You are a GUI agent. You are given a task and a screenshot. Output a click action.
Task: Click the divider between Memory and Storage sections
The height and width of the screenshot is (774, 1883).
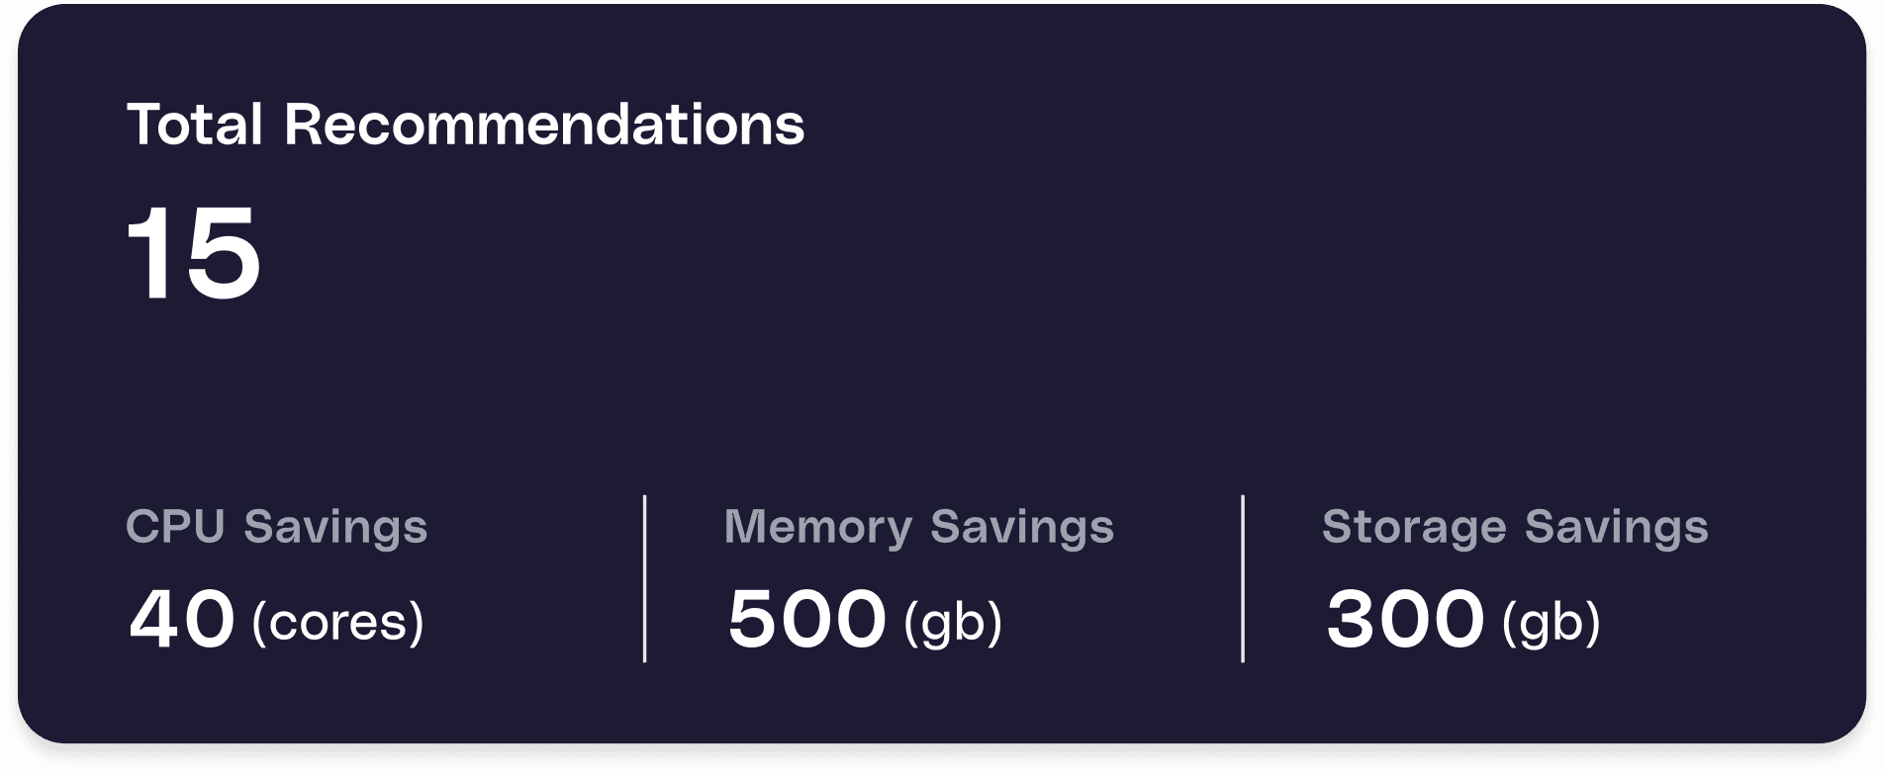pos(1243,578)
